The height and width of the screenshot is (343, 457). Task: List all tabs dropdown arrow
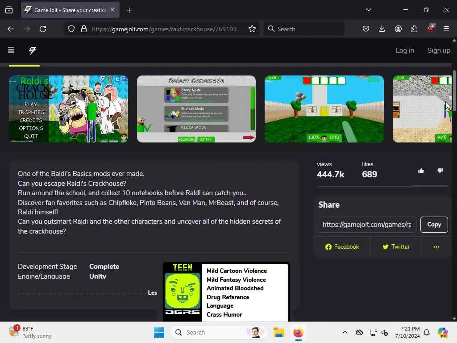(x=368, y=10)
